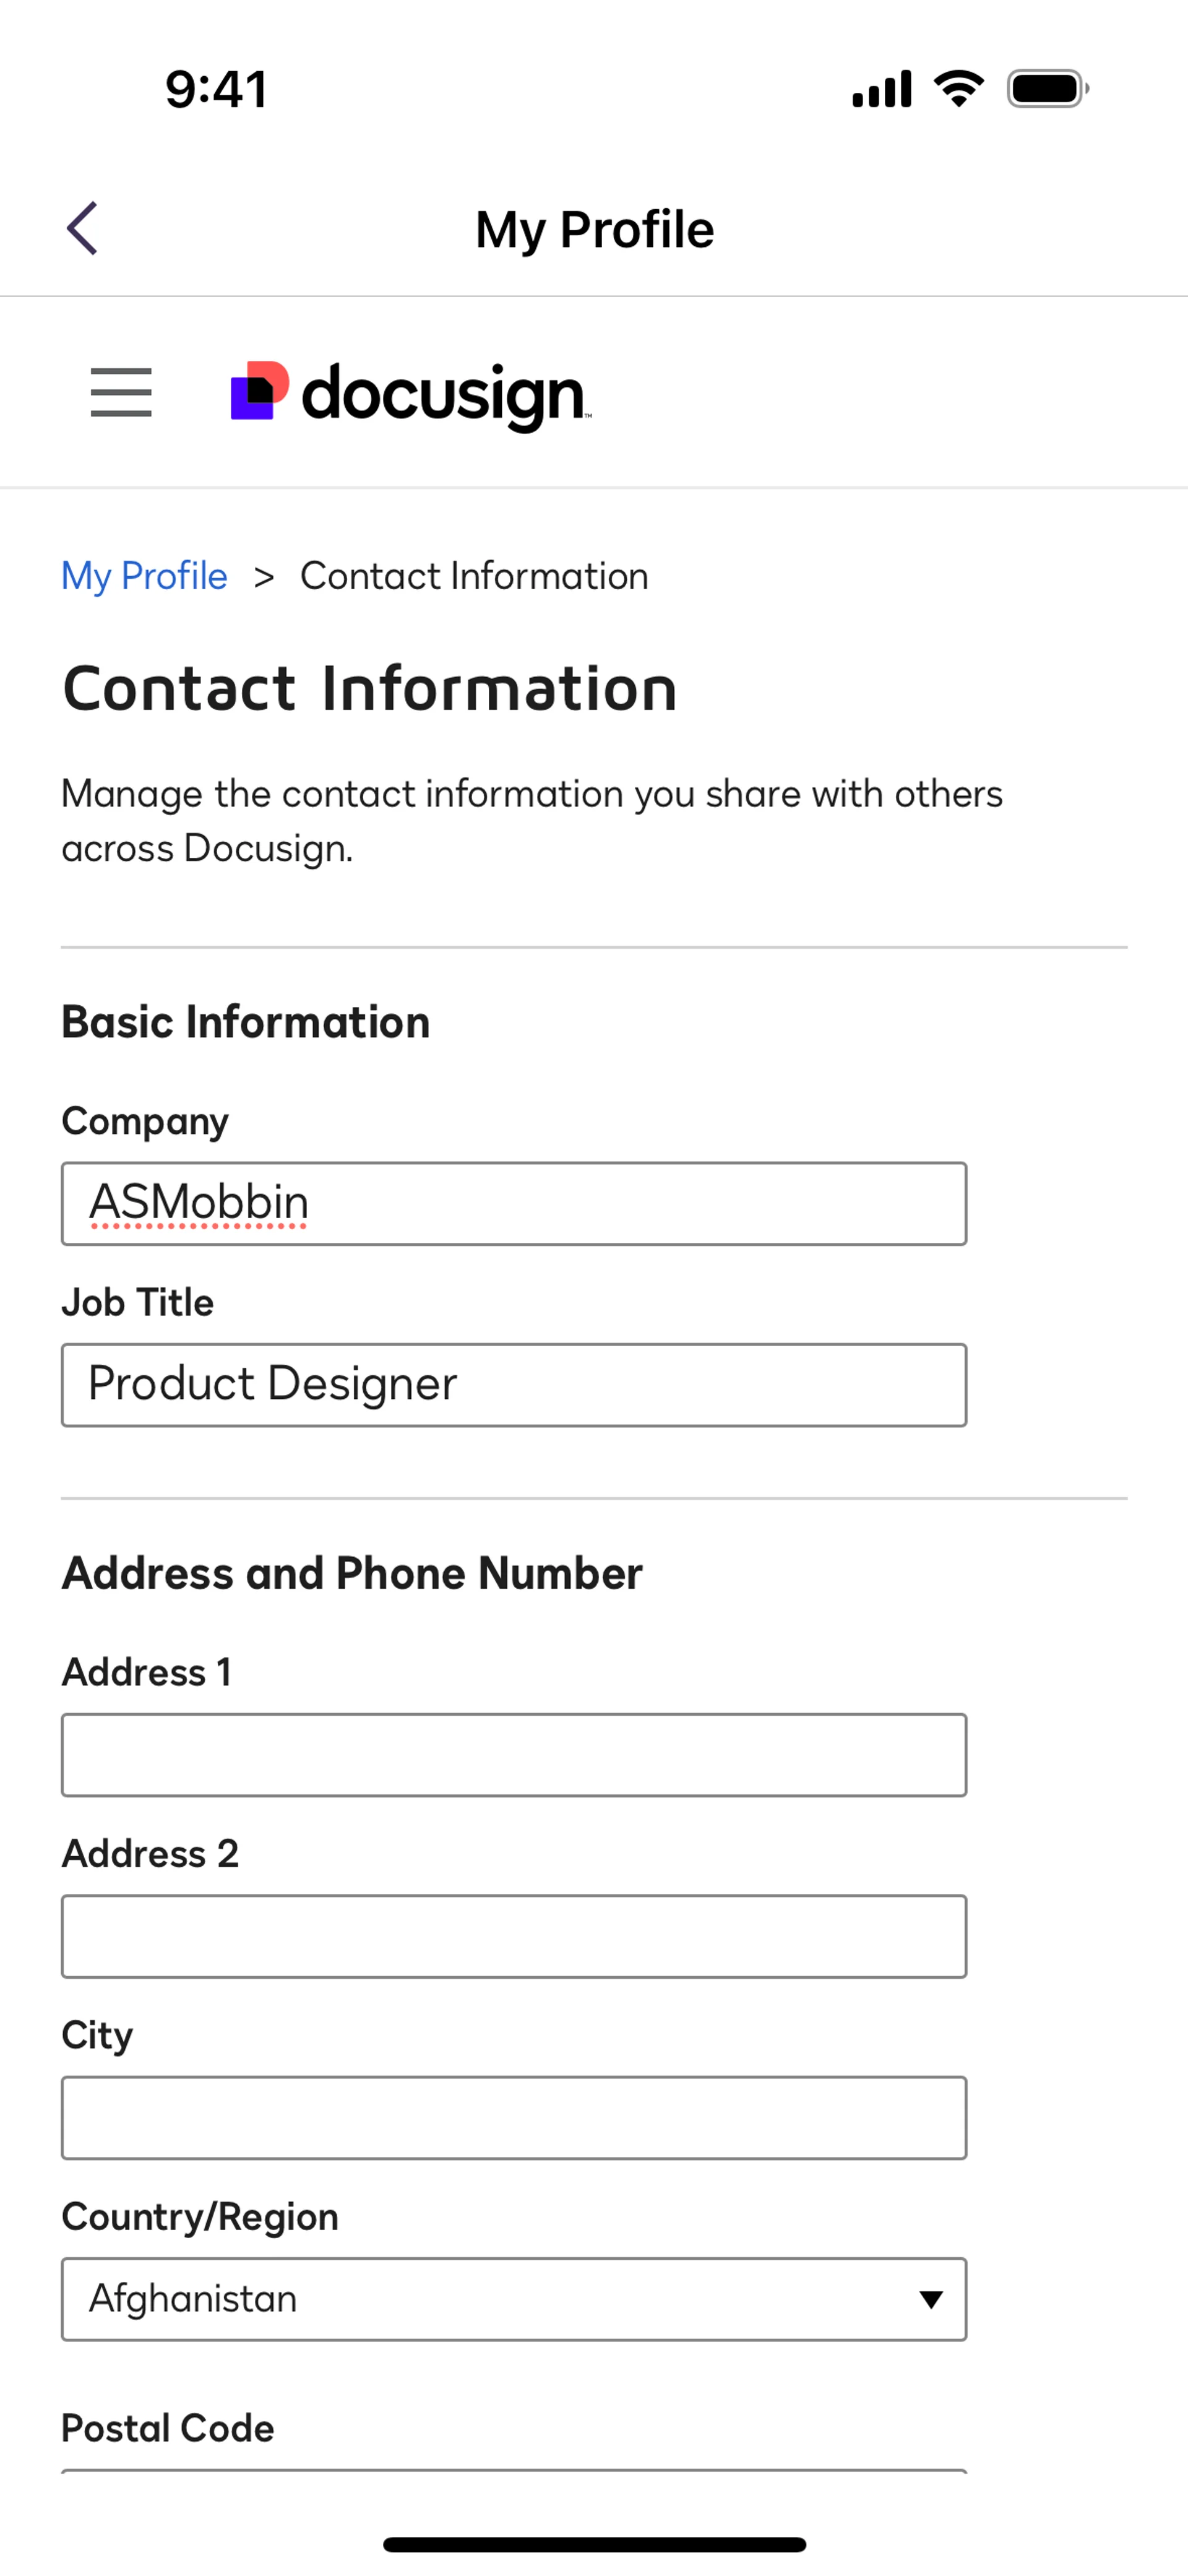Tap the large Contact Information page heading

(x=370, y=689)
